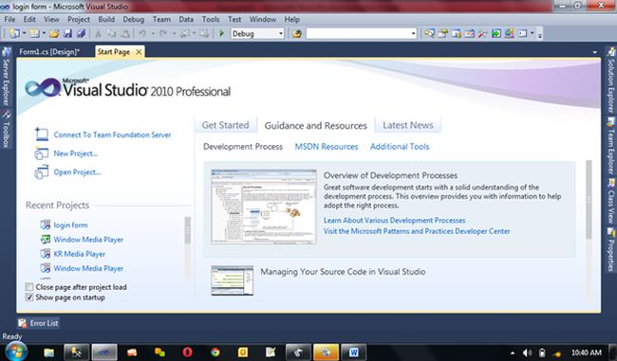Close the Start Page tab

pyautogui.click(x=139, y=52)
